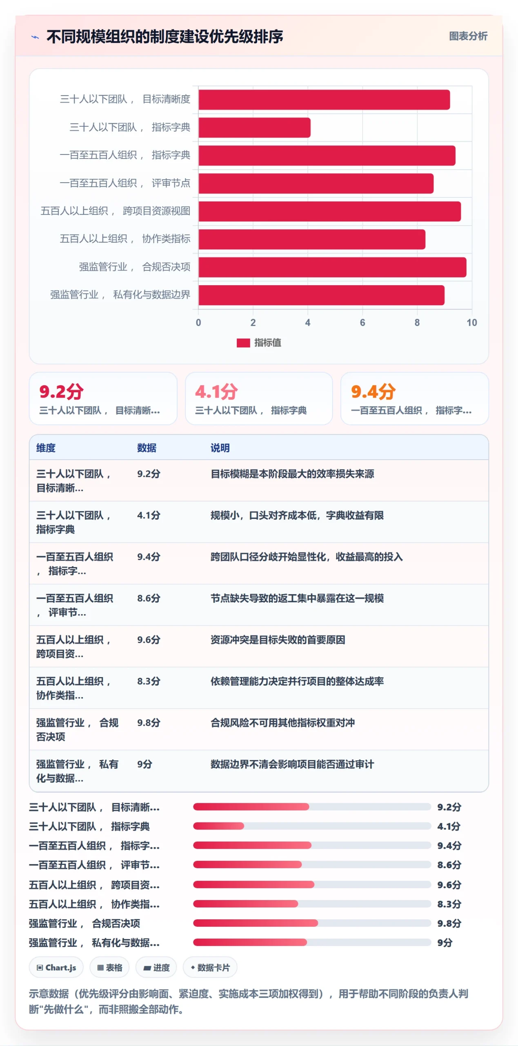The image size is (518, 1046).
Task: Click the 9分 progress bar
Action: pyautogui.click(x=312, y=942)
